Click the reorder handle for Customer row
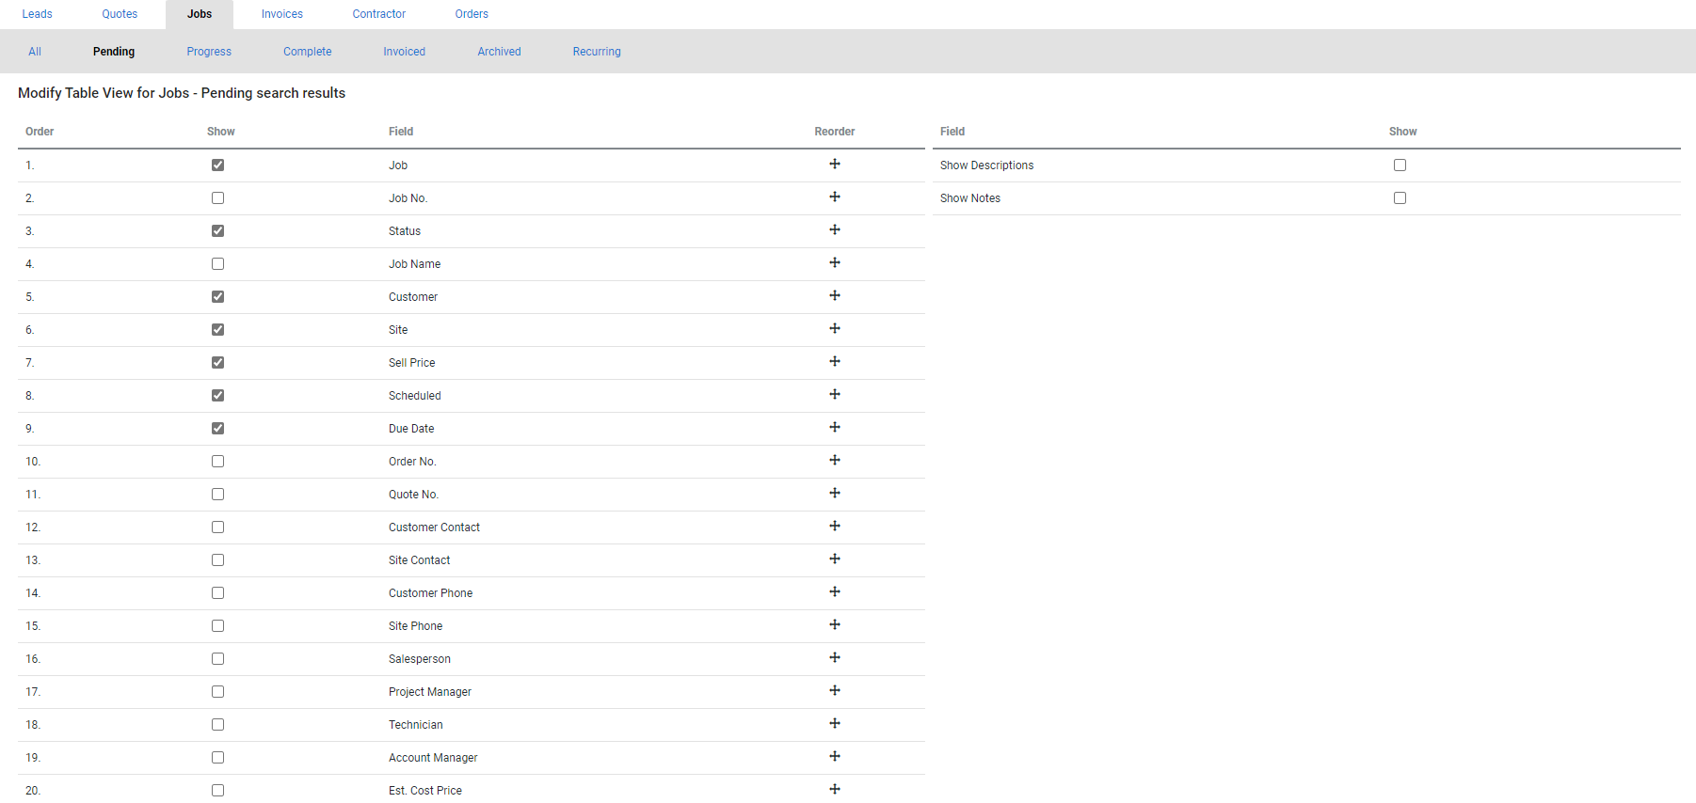 835,295
